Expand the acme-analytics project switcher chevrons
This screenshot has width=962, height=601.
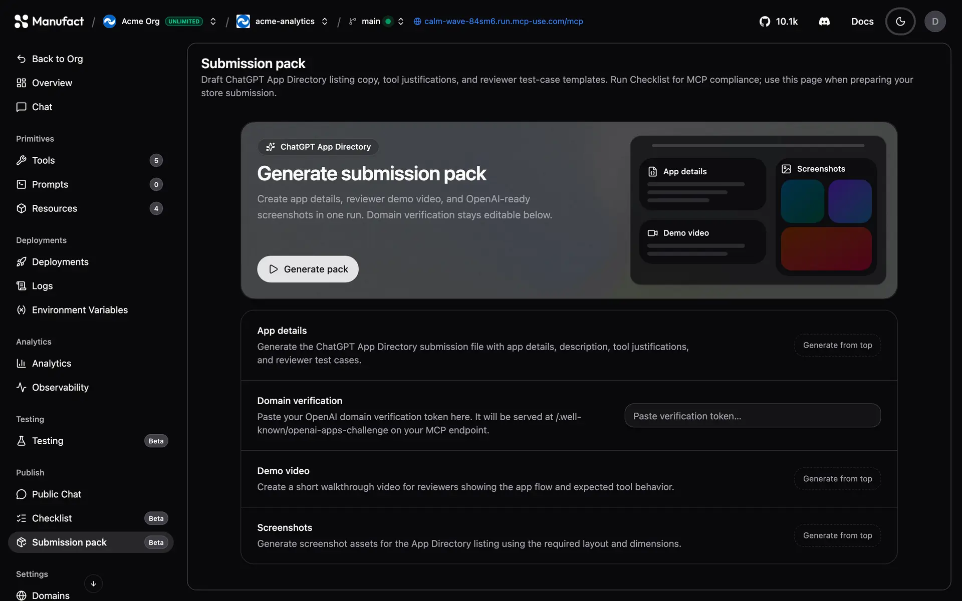[325, 22]
